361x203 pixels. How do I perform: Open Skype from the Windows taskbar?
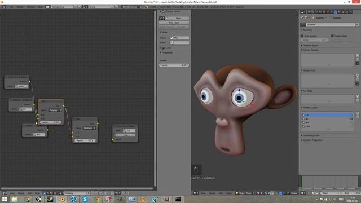coord(85,199)
